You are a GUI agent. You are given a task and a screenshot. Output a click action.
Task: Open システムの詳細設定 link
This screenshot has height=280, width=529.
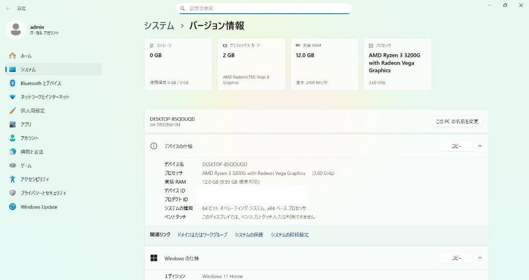click(290, 235)
